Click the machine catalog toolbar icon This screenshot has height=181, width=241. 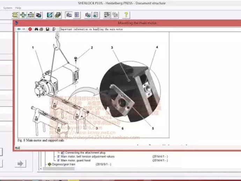click(39, 15)
